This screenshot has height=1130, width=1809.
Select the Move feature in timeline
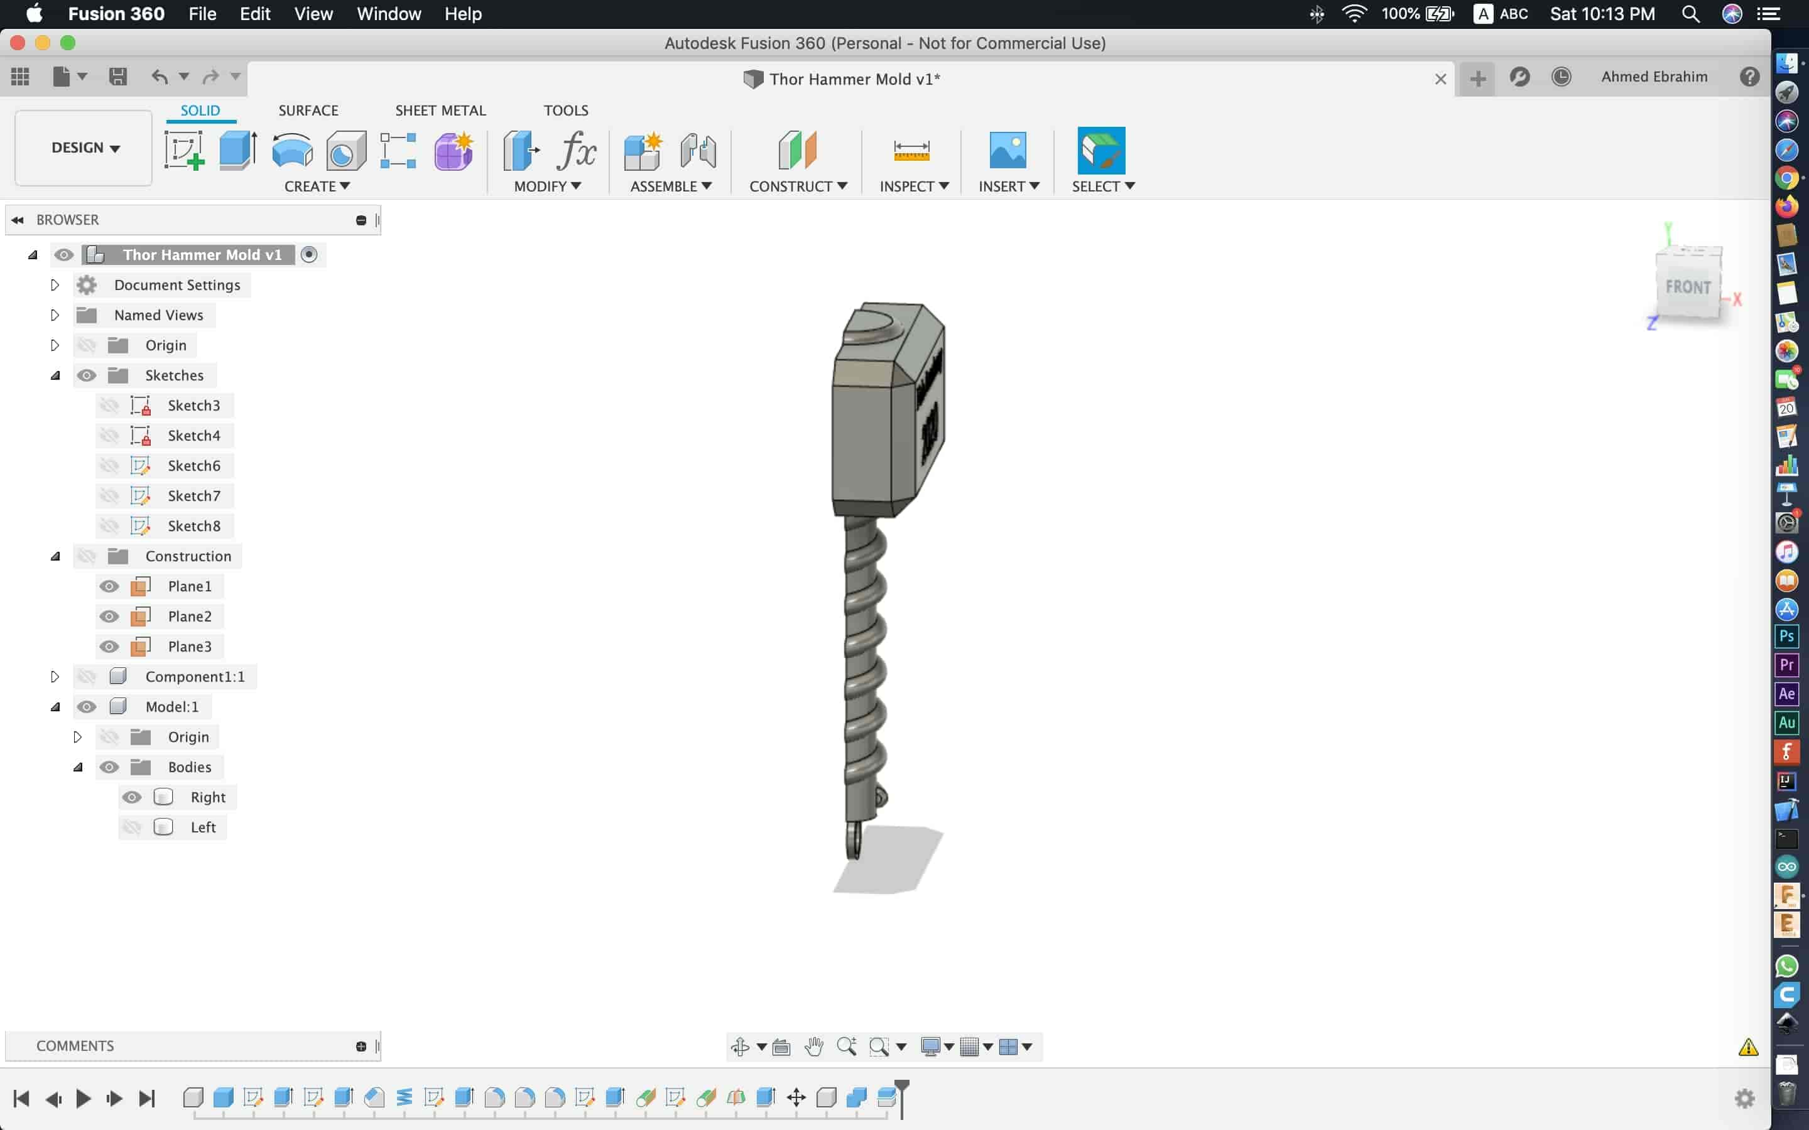[x=796, y=1097]
